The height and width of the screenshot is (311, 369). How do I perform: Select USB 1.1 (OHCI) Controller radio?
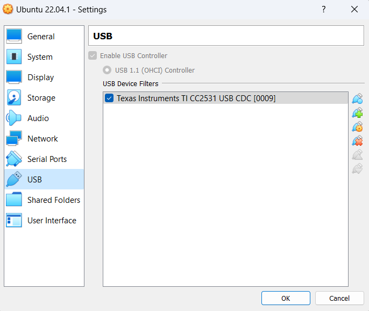point(107,70)
